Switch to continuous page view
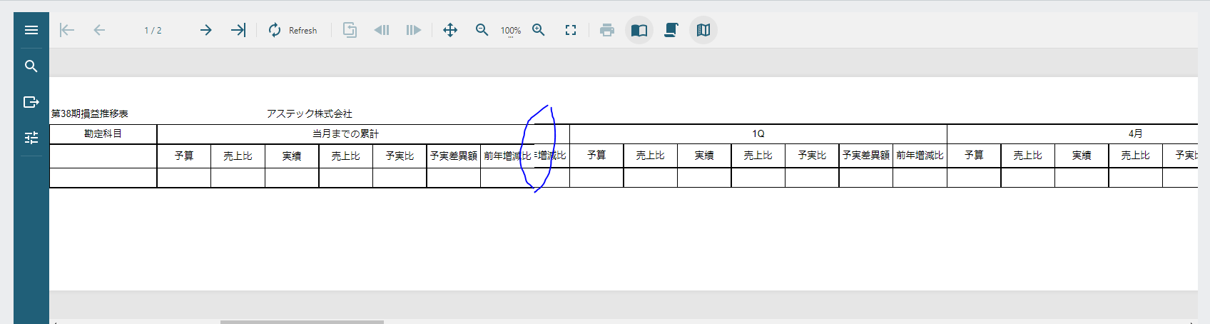Image resolution: width=1210 pixels, height=324 pixels. coord(671,30)
